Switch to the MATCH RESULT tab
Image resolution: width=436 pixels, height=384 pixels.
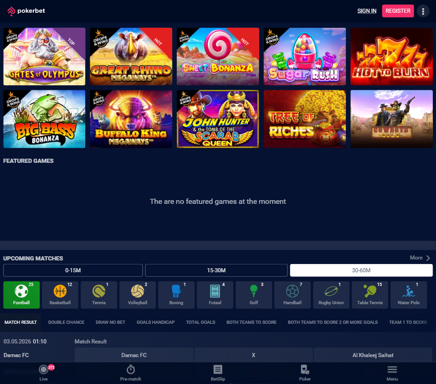coord(21,322)
